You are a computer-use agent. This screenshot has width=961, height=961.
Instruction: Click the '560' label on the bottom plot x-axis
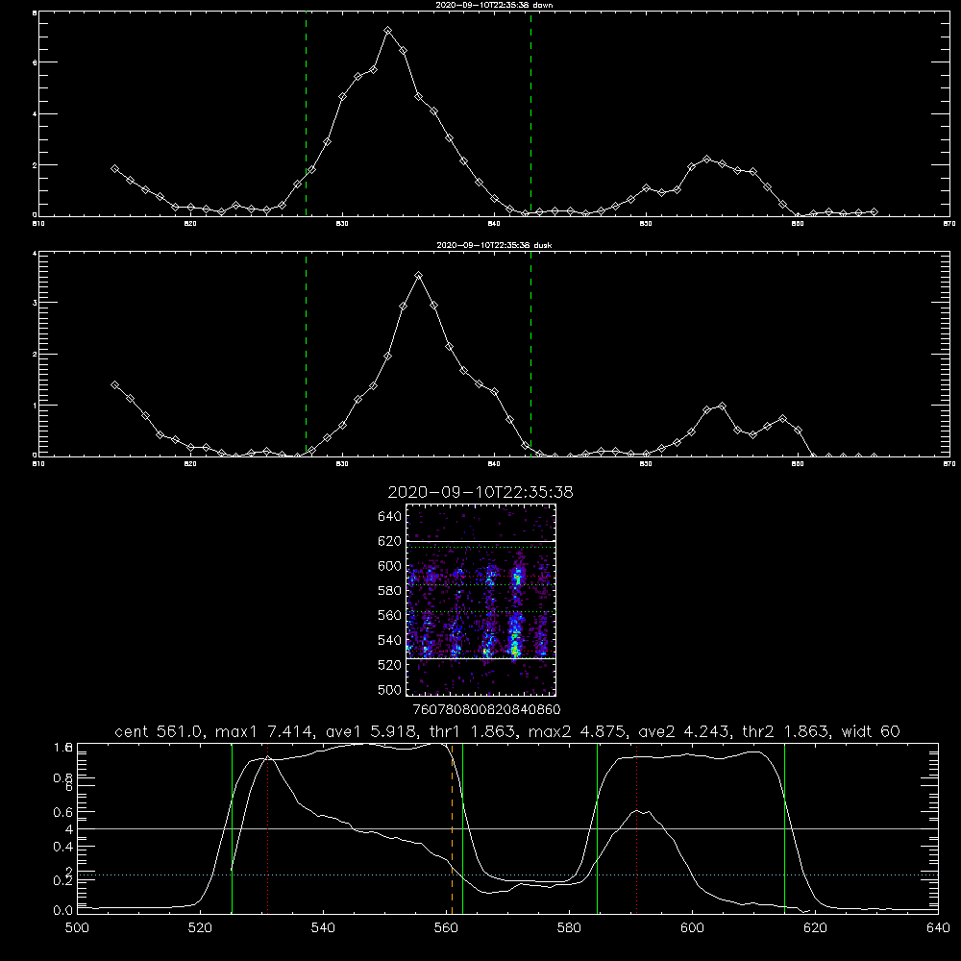[x=446, y=928]
